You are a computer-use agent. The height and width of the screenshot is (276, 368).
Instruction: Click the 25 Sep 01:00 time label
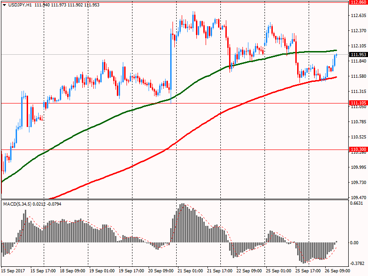(x=279, y=271)
